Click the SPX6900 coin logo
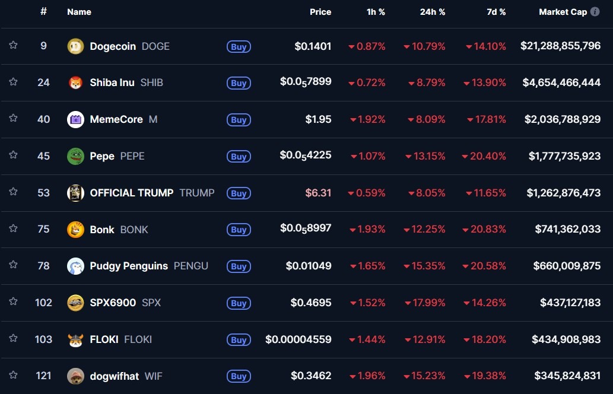This screenshot has width=613, height=394. coord(75,303)
